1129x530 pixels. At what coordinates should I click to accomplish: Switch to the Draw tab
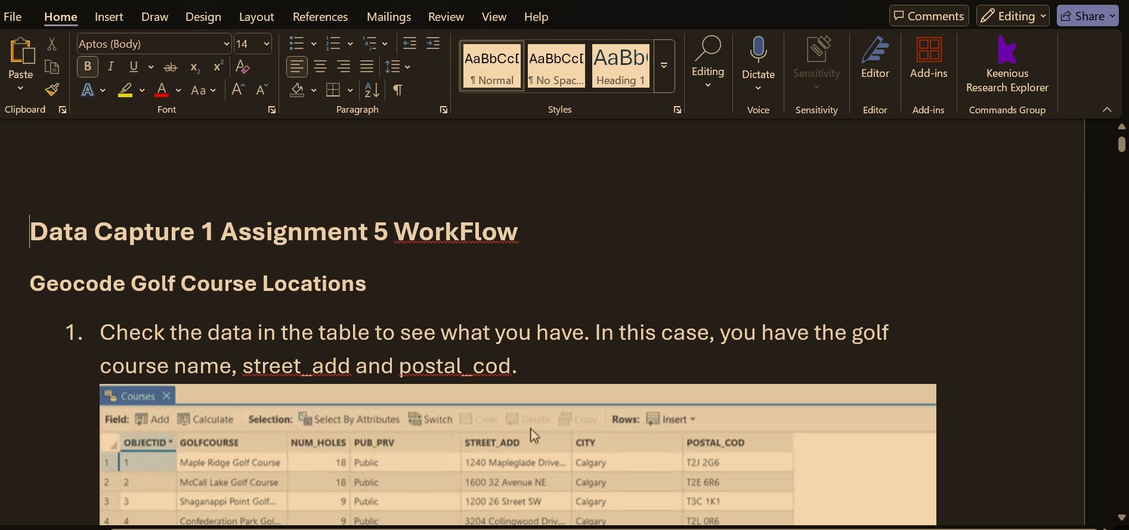point(154,17)
